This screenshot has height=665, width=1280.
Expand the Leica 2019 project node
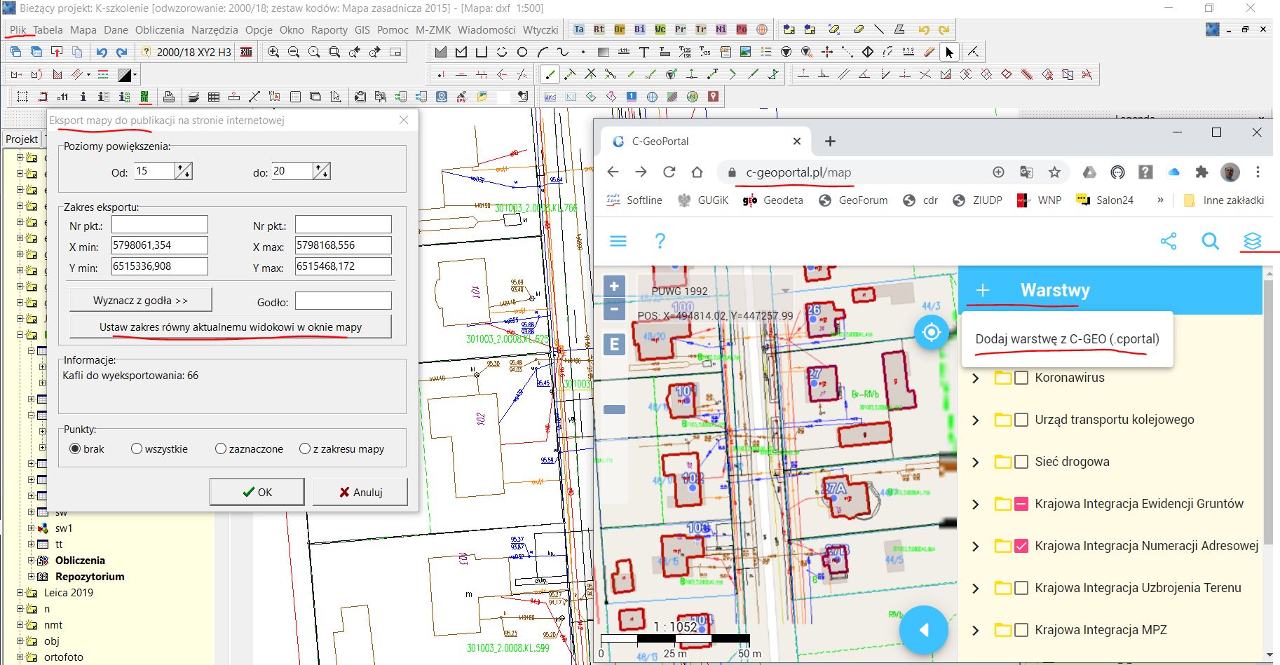point(20,592)
